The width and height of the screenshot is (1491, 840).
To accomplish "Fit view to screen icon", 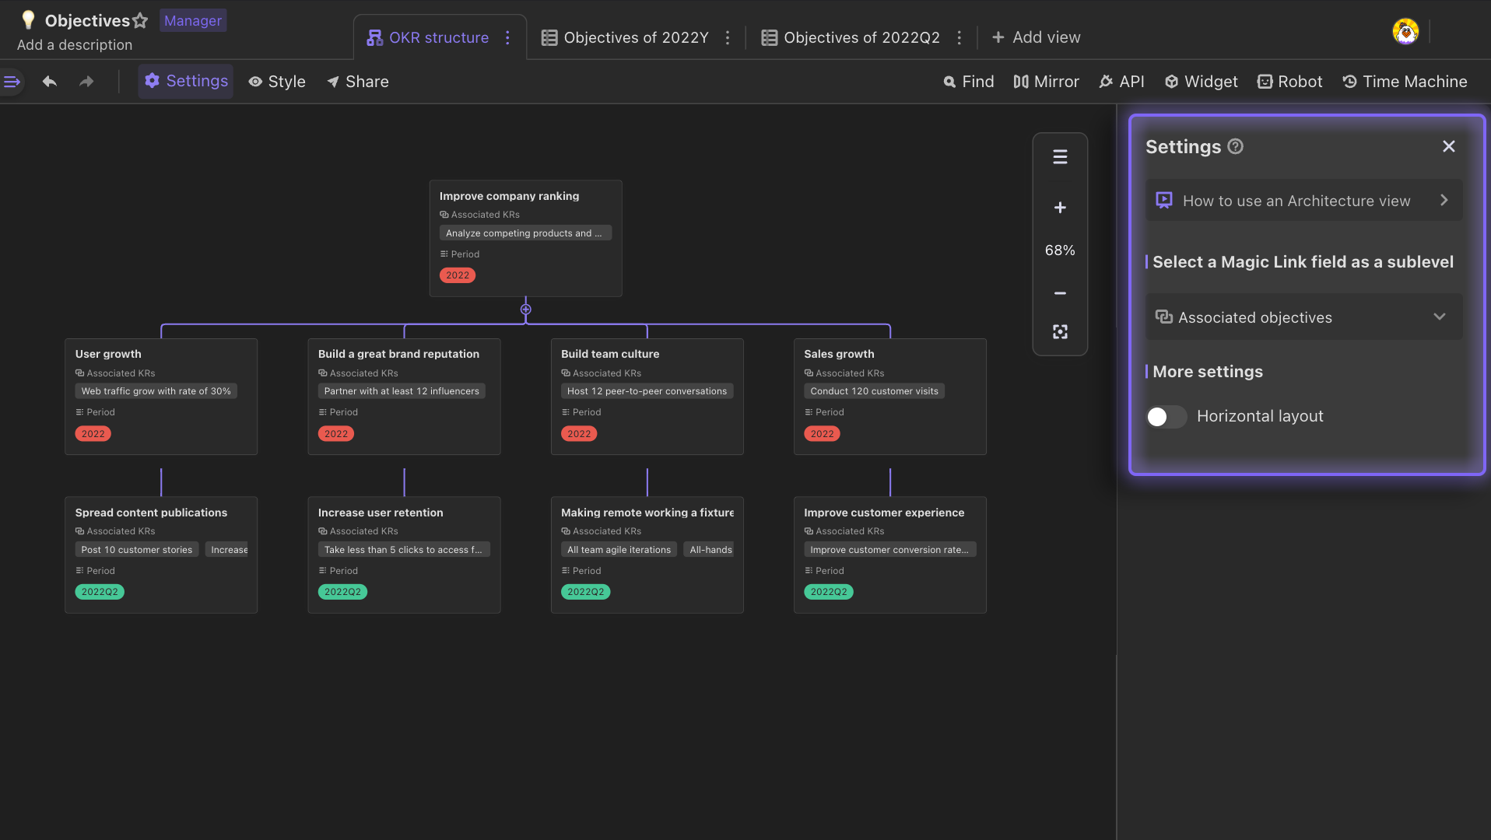I will coord(1060,332).
